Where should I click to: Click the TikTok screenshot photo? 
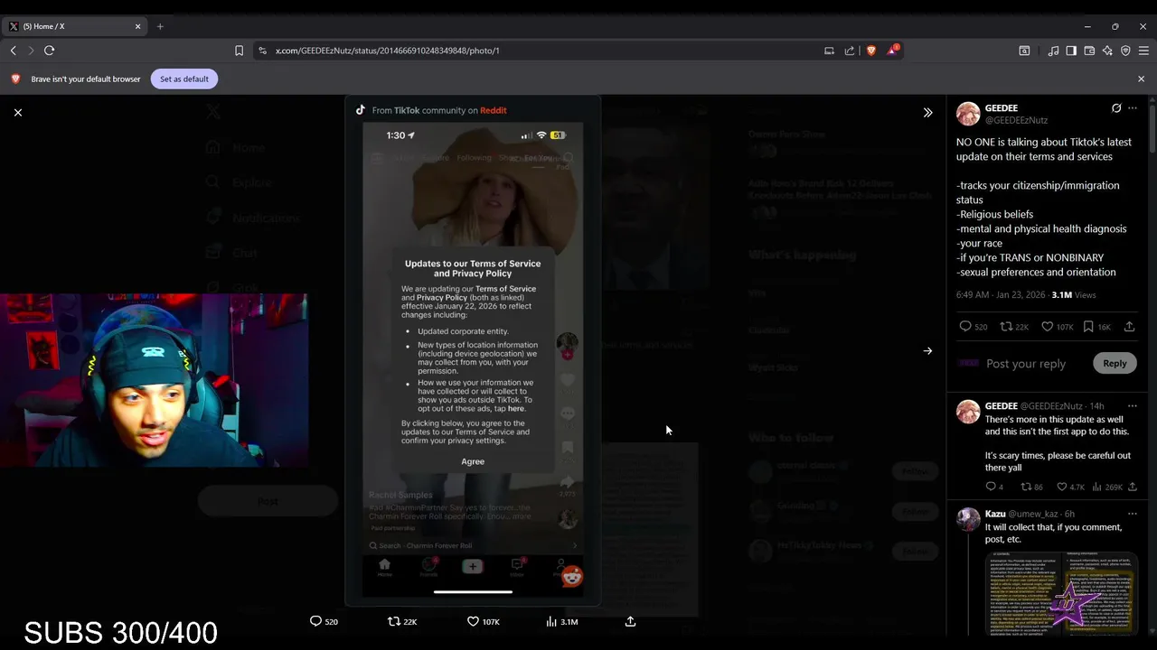[x=473, y=351]
